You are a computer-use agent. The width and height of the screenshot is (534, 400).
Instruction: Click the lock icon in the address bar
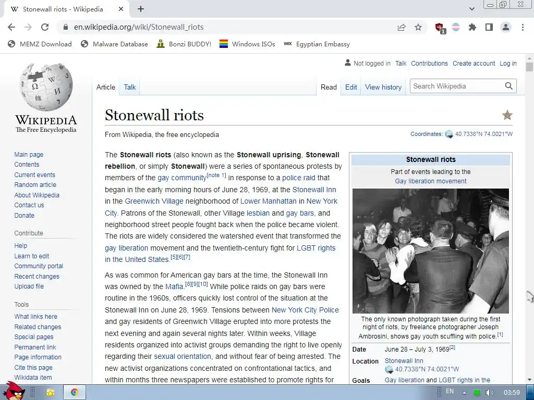66,27
